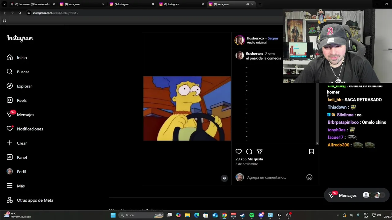Click the 3 de noviembre date

click(x=247, y=164)
